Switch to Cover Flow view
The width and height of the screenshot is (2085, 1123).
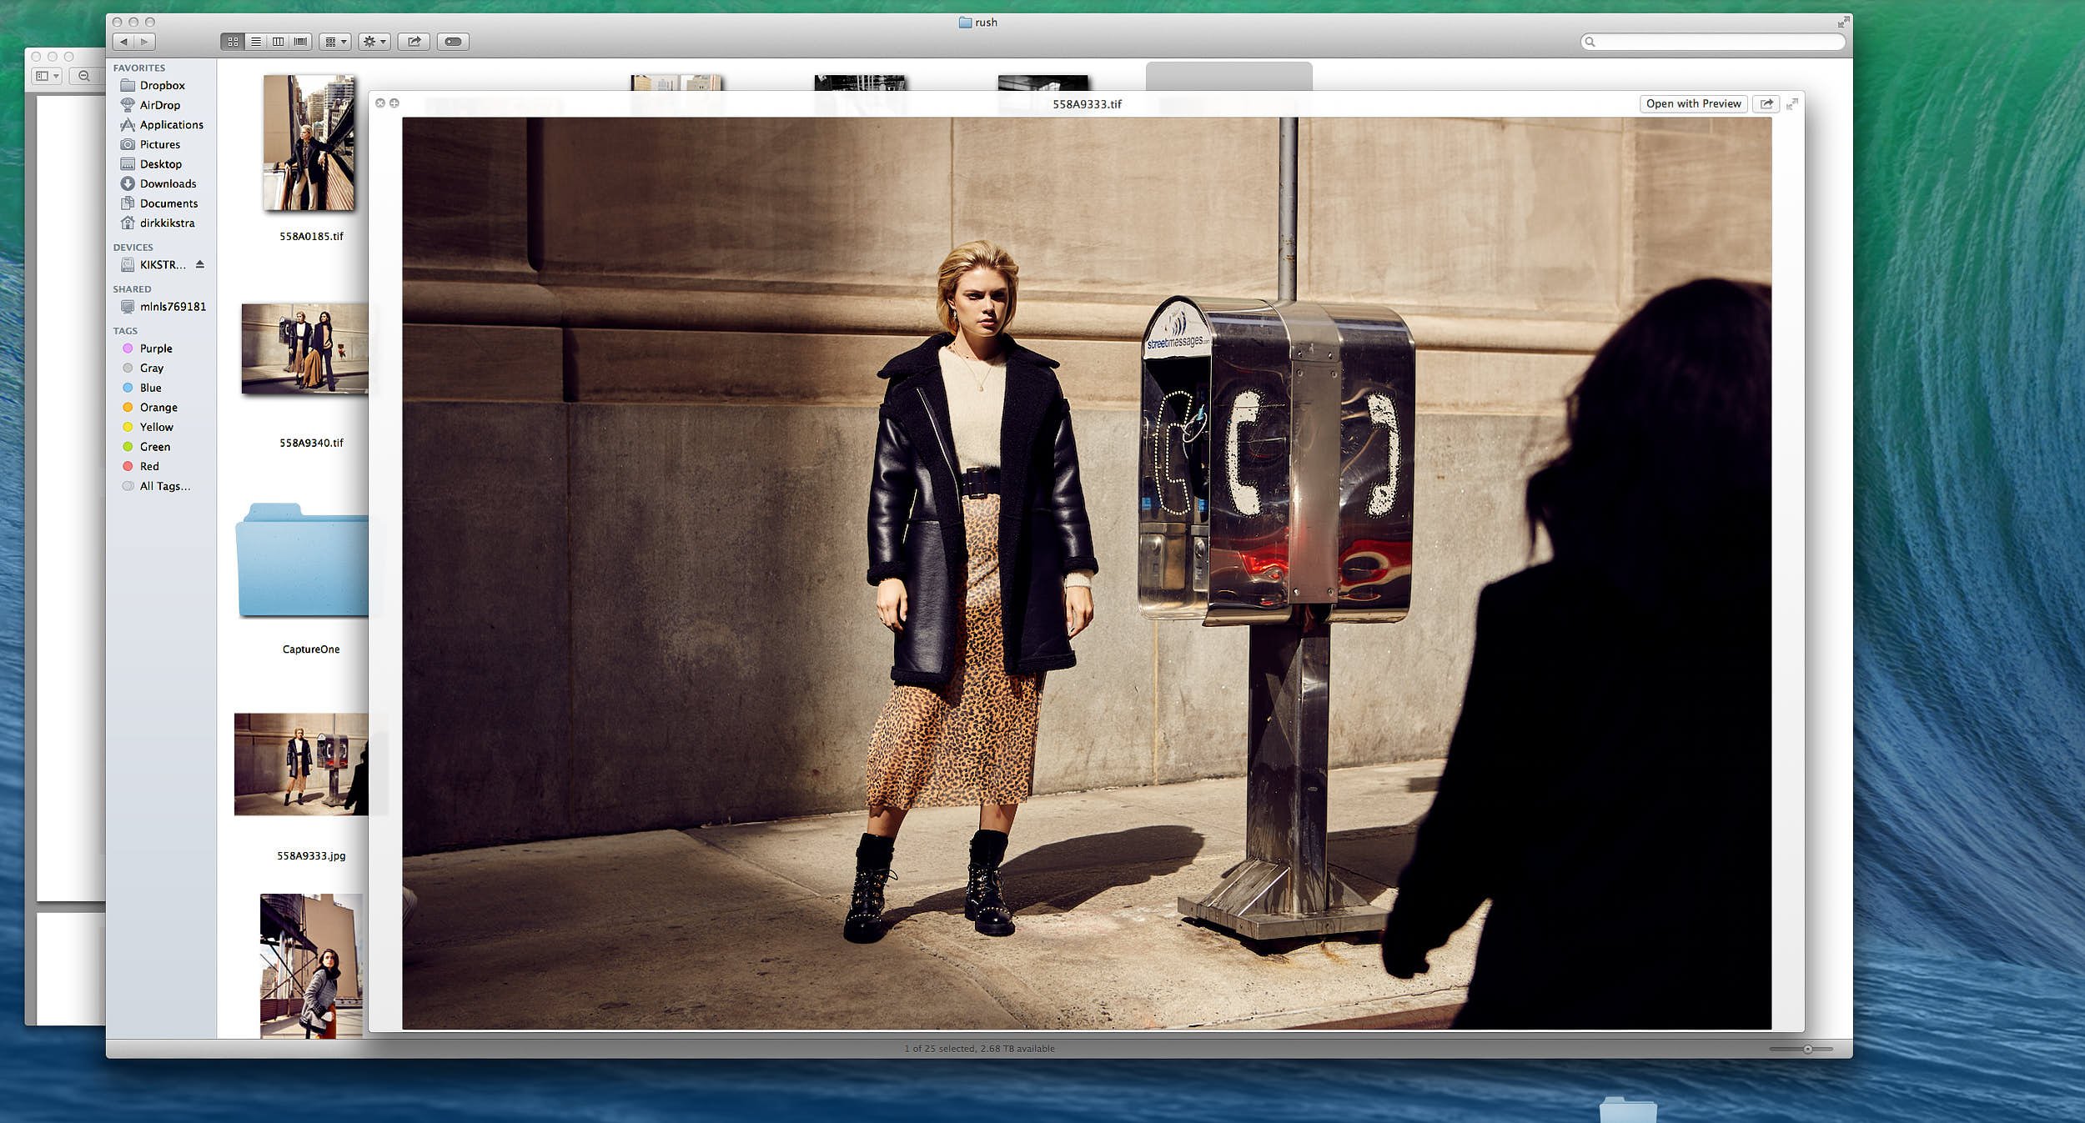coord(301,42)
